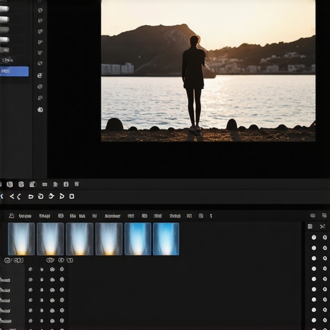Click the grid icon atop the right panel
The width and height of the screenshot is (330, 330).
click(310, 226)
